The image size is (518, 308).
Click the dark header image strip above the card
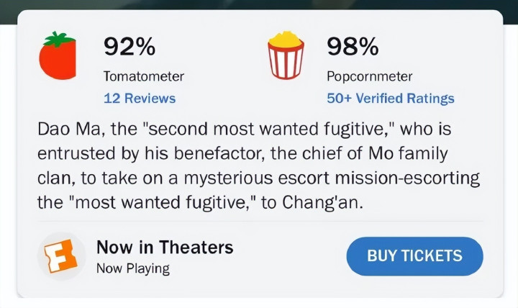[259, 4]
